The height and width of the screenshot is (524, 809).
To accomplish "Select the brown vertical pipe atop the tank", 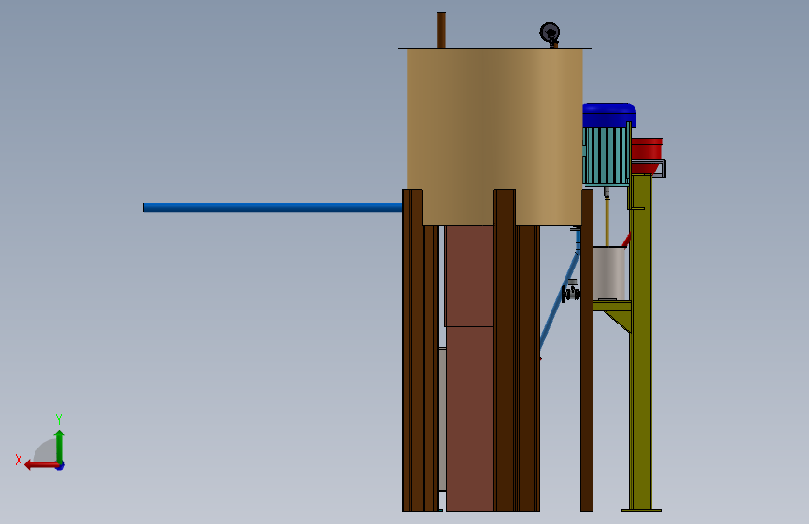I will [x=441, y=30].
